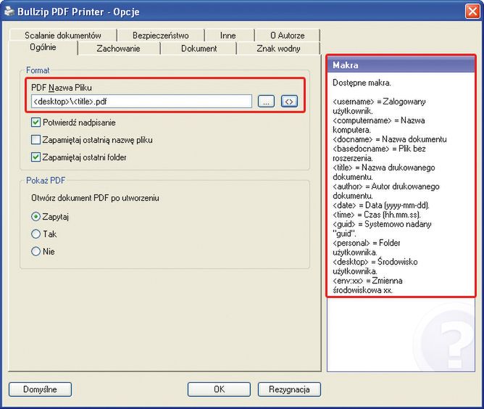Enable Zapamiętaj ostatnią nazwę pliku checkbox
This screenshot has height=409, width=484.
[36, 140]
